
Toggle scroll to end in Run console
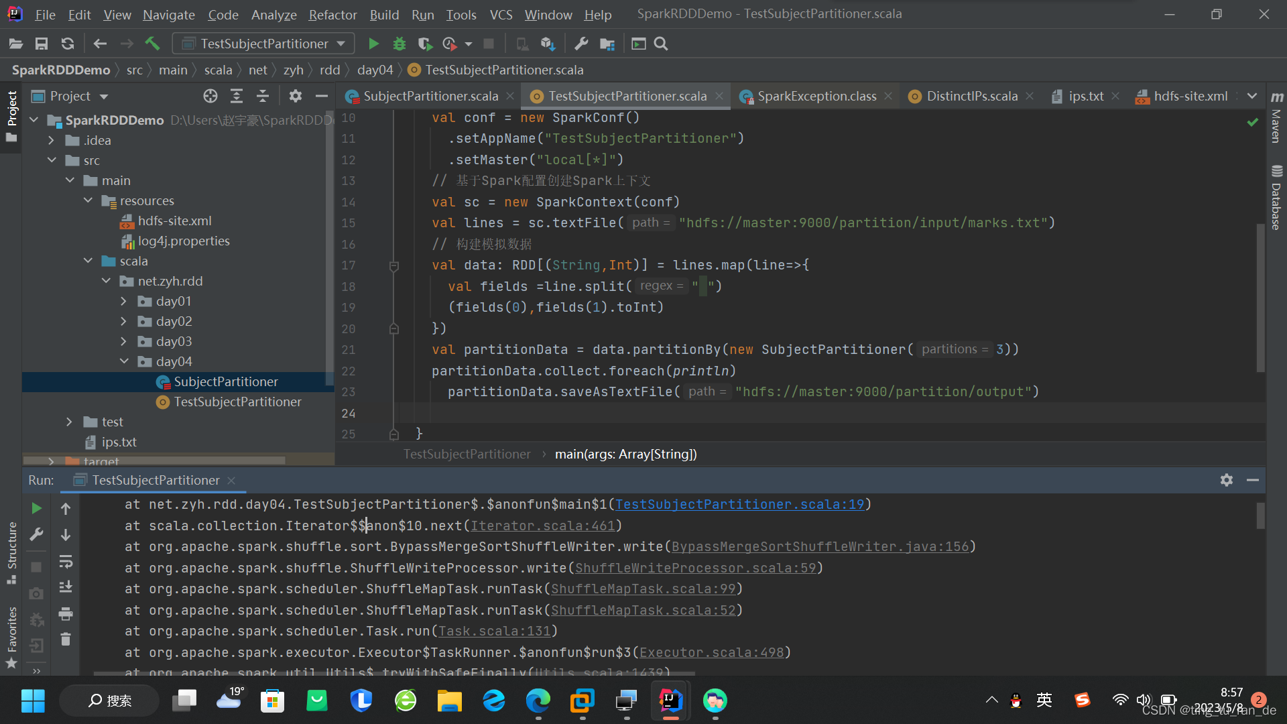66,587
